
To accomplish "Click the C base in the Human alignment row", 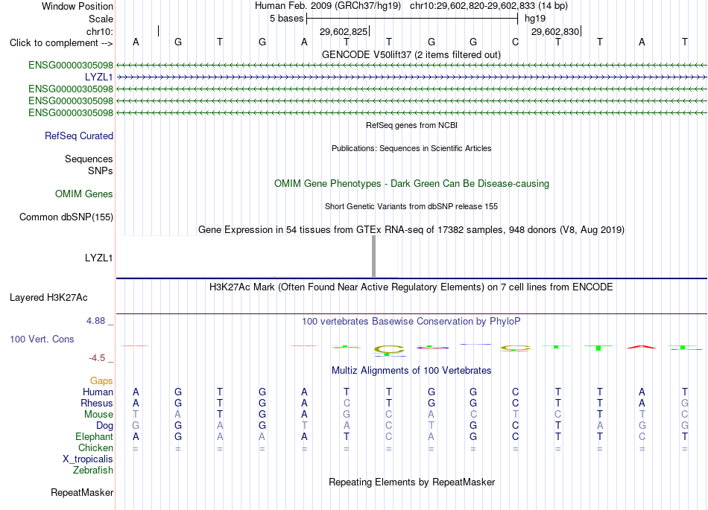I will (515, 392).
